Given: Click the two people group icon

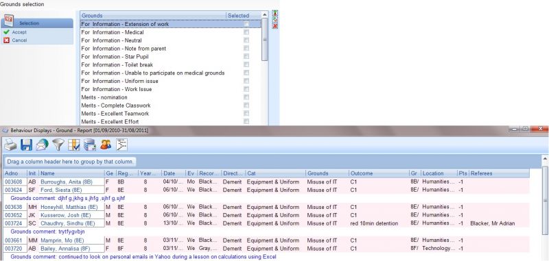Looking at the screenshot, I should tap(106, 145).
